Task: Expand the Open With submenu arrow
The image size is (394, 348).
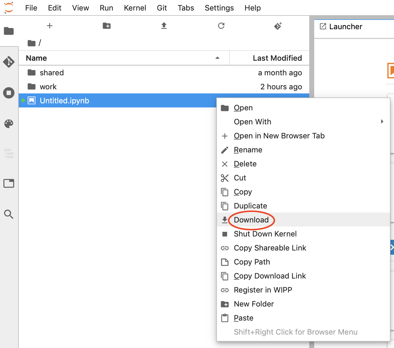Action: pyautogui.click(x=382, y=121)
